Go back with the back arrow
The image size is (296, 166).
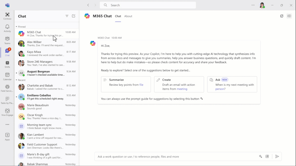click(88, 5)
